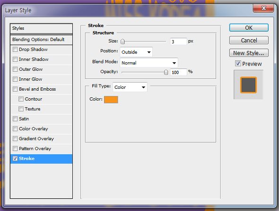Select the Satin label row

[41, 118]
